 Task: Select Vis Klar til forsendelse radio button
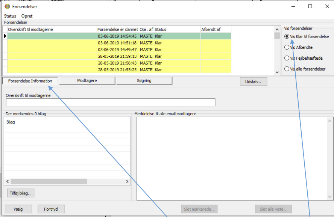287,36
